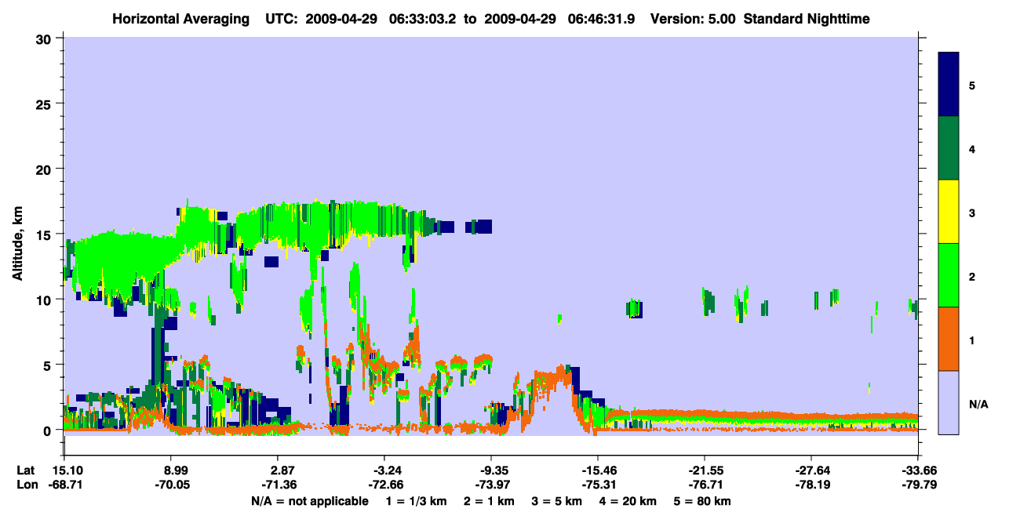Click the altitude tick label 10
The height and width of the screenshot is (523, 1020).
[x=45, y=300]
